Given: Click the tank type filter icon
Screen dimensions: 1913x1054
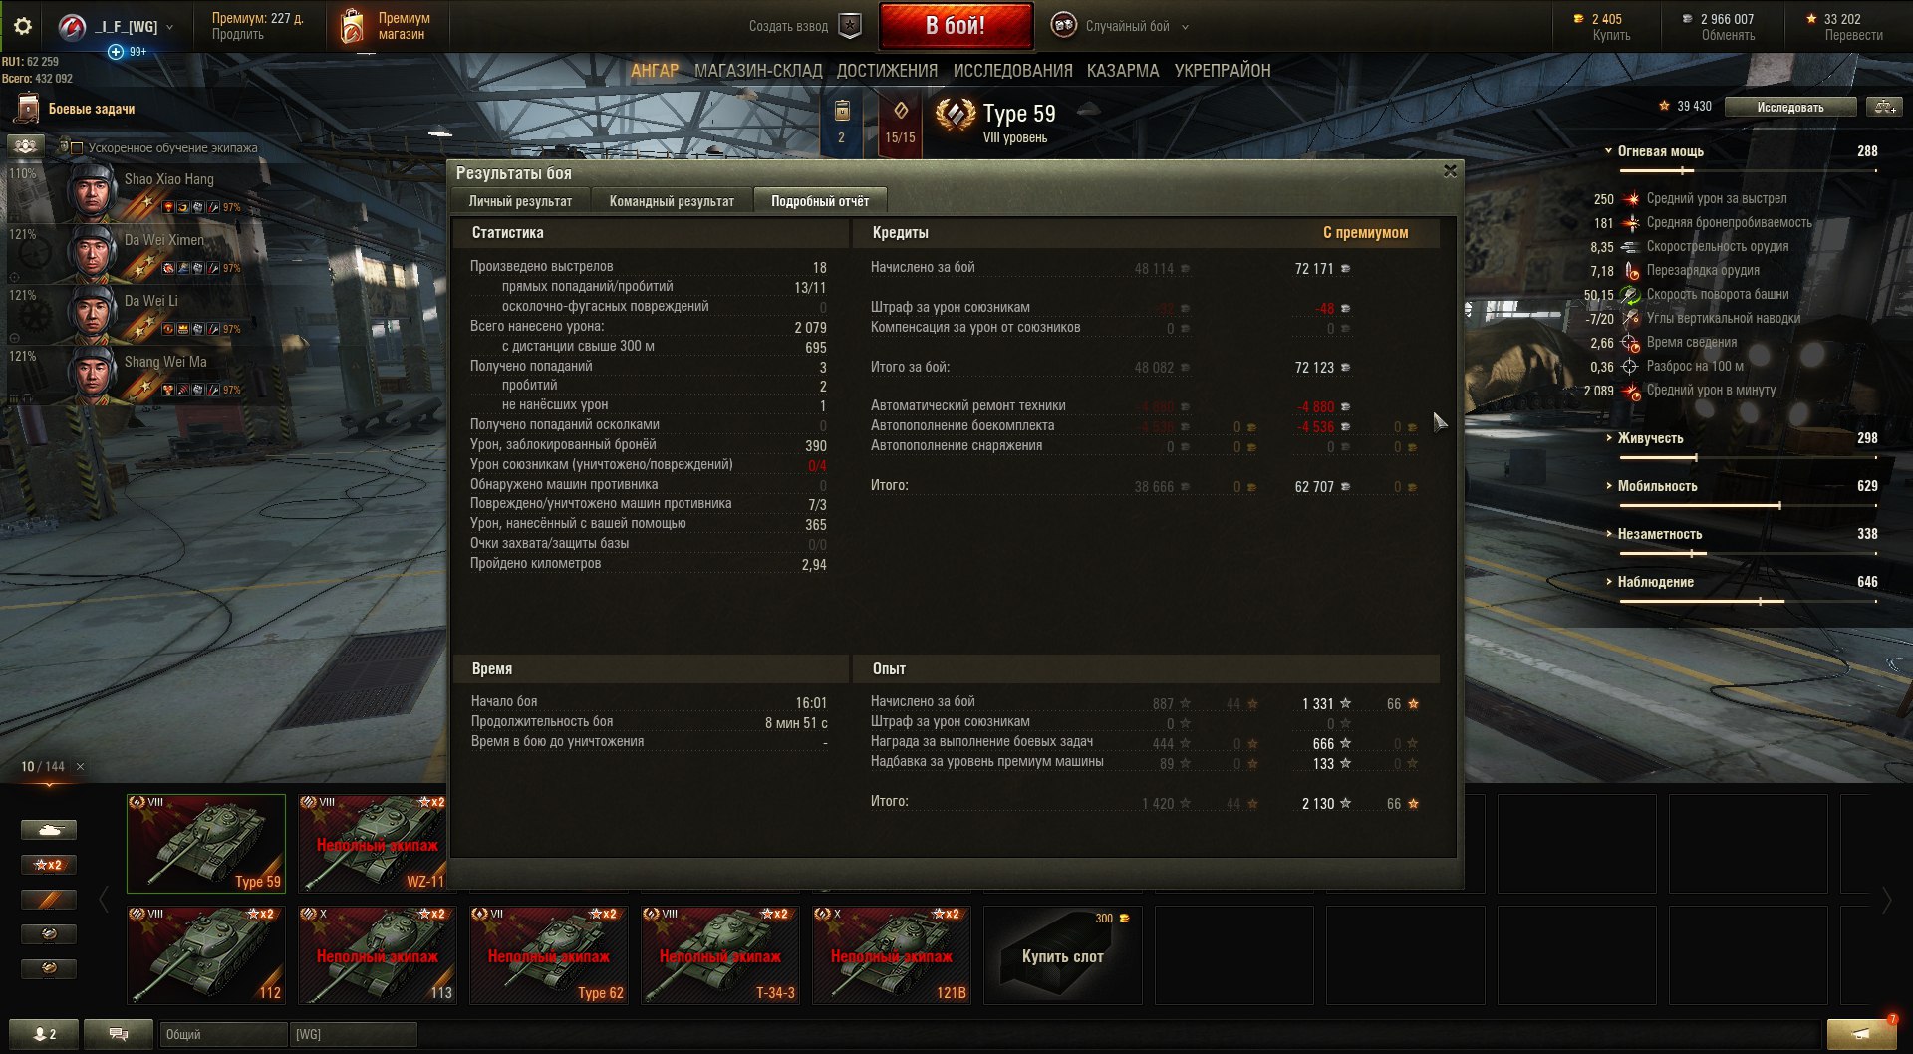Looking at the screenshot, I should click(x=48, y=830).
